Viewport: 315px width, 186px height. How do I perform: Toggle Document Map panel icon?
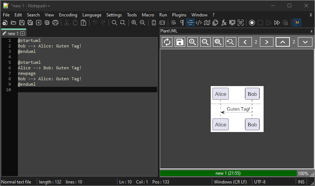tap(207, 23)
